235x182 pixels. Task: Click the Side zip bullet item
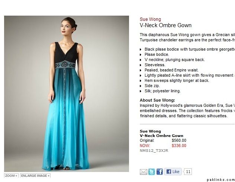click(152, 86)
